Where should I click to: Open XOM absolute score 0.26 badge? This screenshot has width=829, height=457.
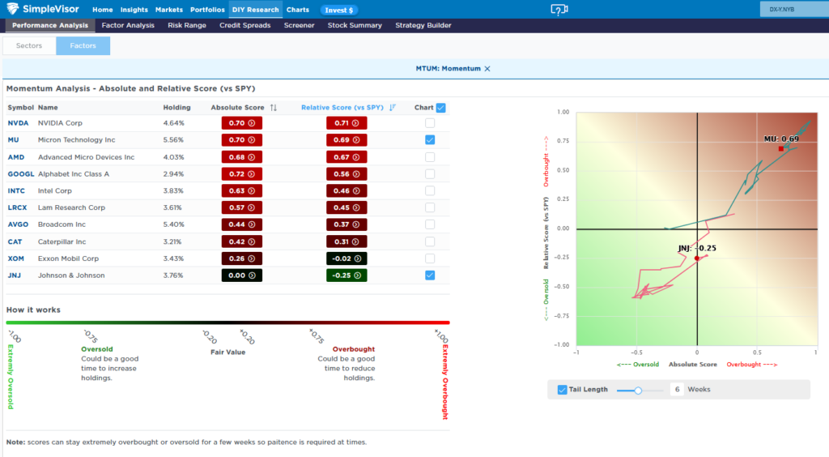coord(241,258)
